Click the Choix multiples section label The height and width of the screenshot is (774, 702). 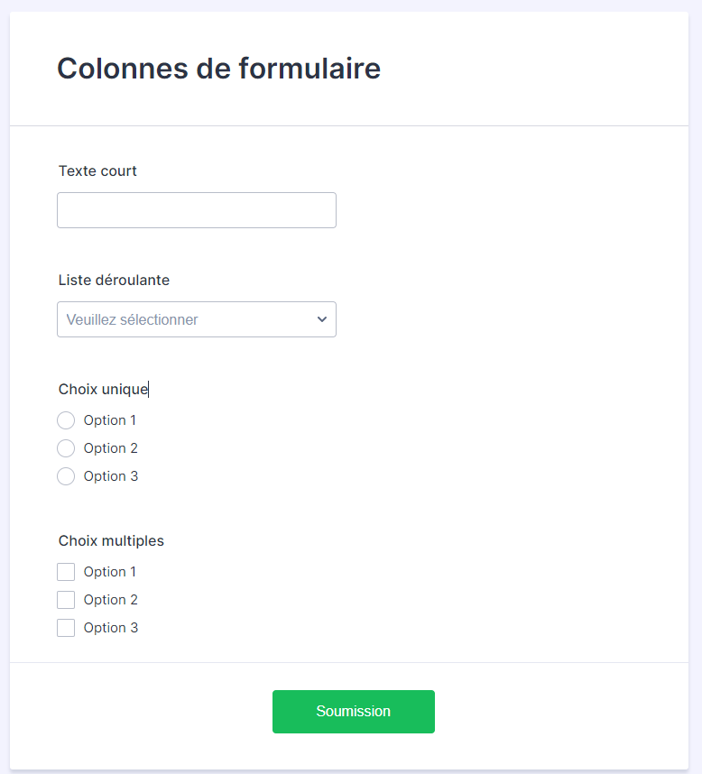(111, 540)
